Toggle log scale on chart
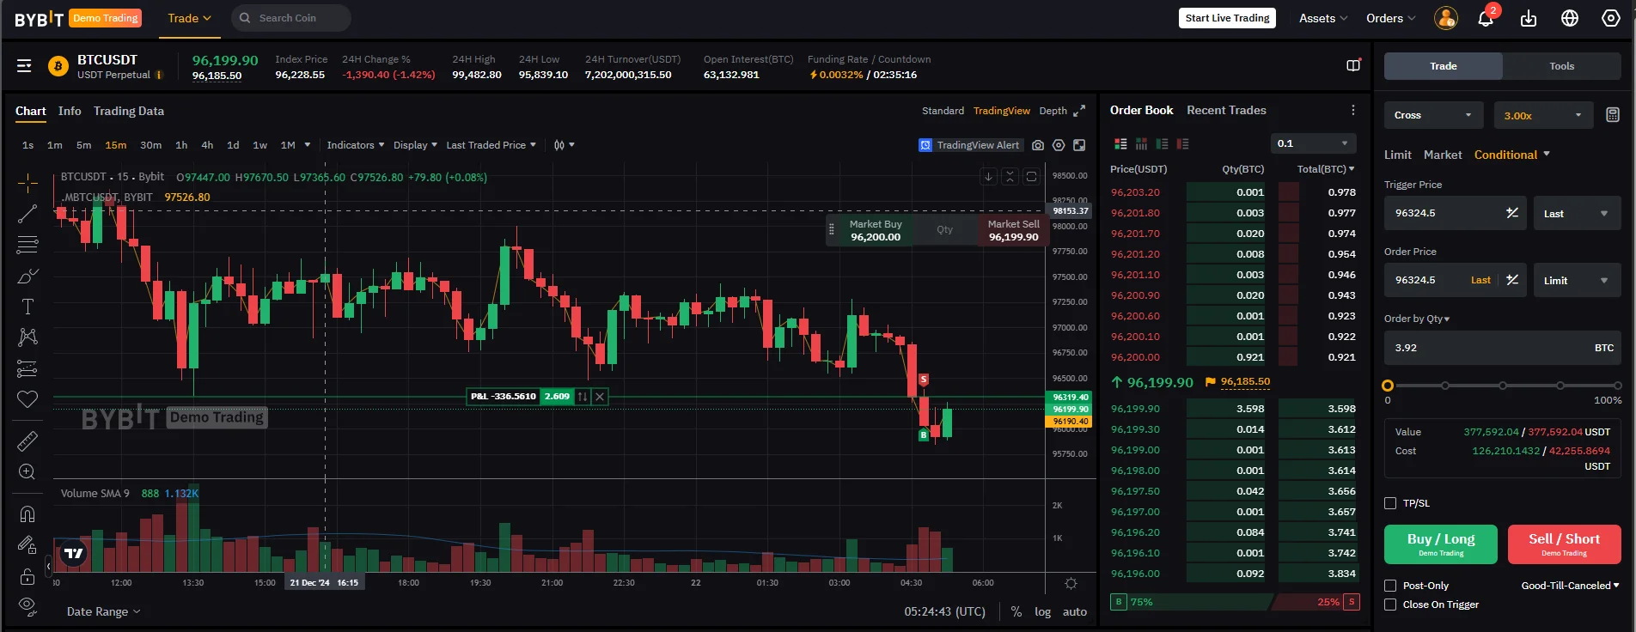The height and width of the screenshot is (632, 1636). tap(1042, 611)
